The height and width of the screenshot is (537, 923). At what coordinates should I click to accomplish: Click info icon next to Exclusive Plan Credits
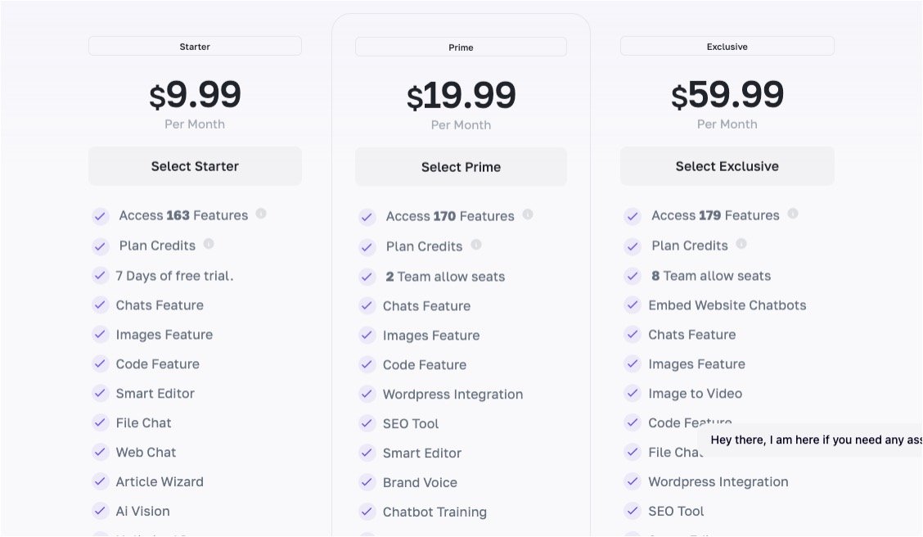(x=741, y=244)
